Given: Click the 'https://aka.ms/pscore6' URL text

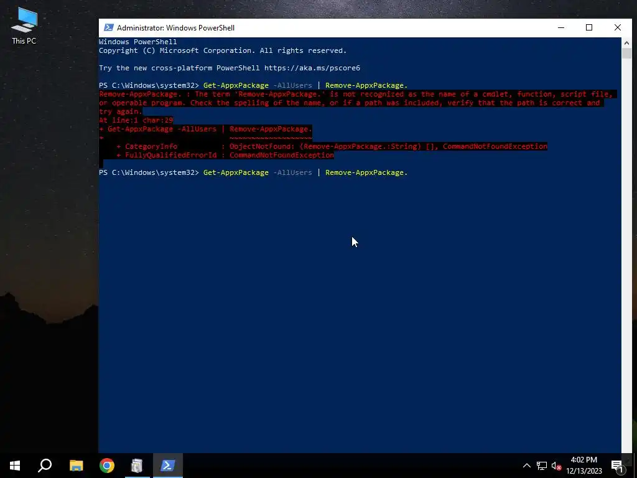Looking at the screenshot, I should [312, 68].
